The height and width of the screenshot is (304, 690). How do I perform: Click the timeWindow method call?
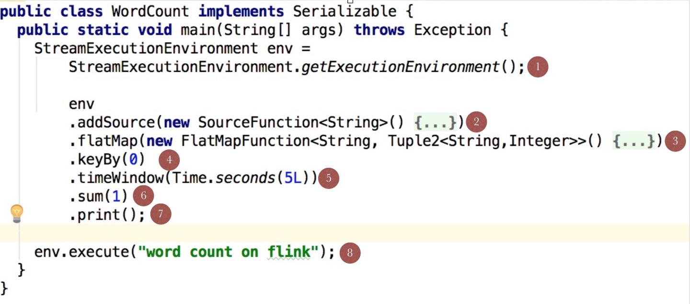click(x=120, y=178)
